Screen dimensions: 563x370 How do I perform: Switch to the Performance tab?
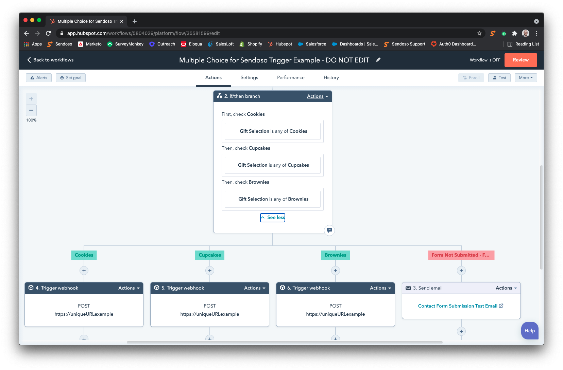(x=291, y=78)
